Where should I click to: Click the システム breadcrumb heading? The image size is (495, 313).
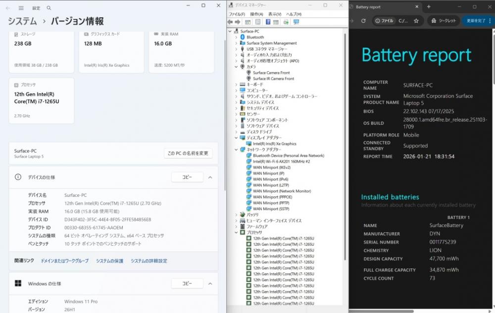(x=22, y=21)
